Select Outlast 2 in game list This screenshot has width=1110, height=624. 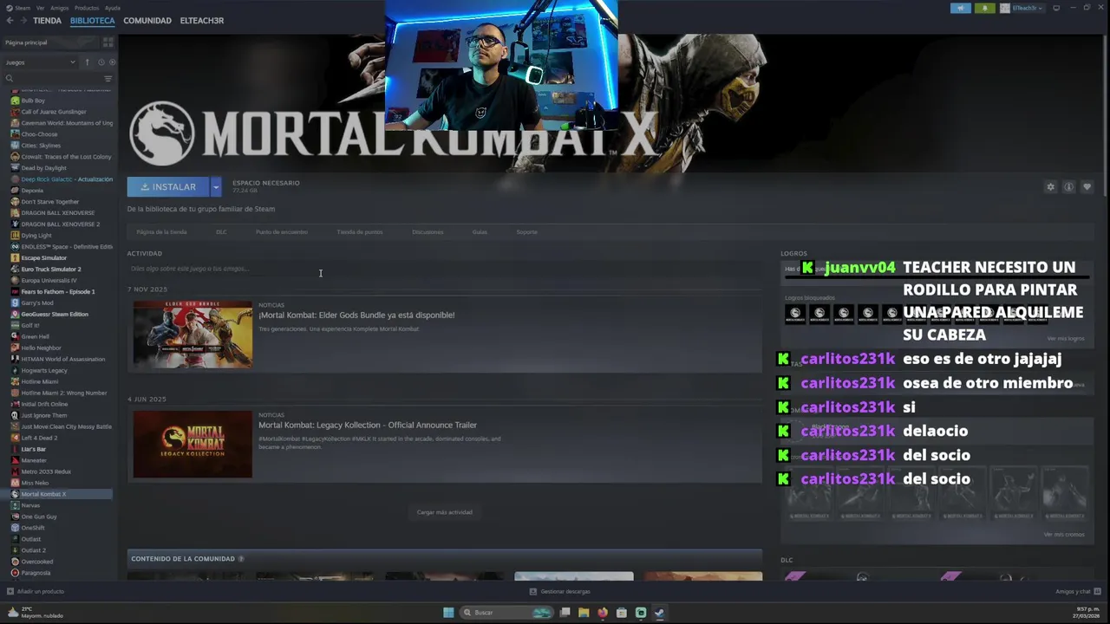tap(34, 550)
